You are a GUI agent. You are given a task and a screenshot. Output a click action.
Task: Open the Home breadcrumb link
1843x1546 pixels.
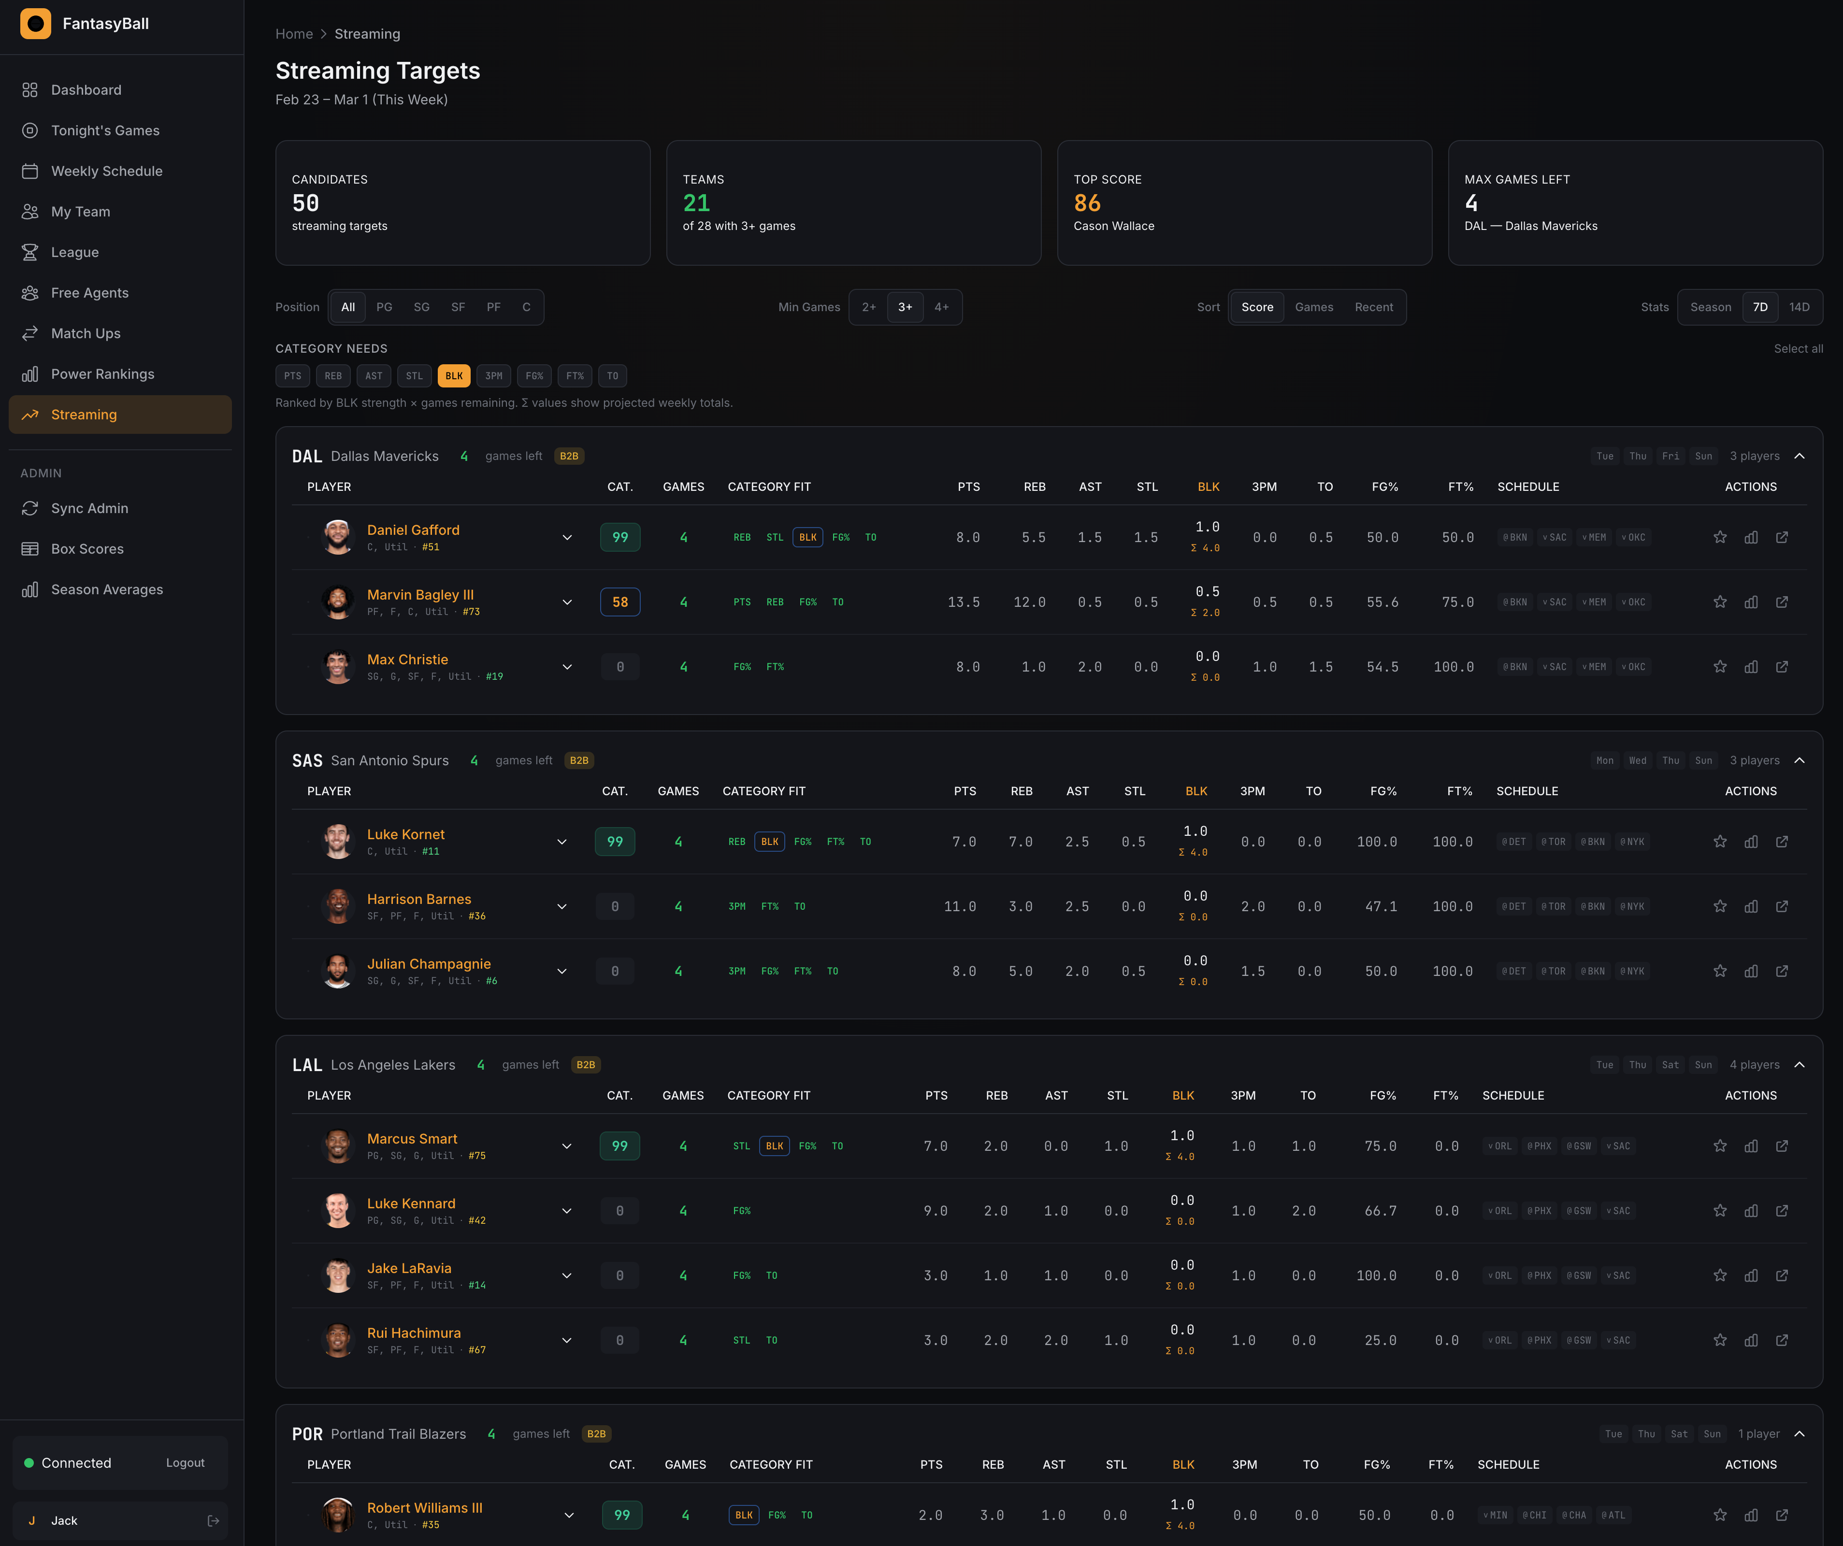coord(294,33)
